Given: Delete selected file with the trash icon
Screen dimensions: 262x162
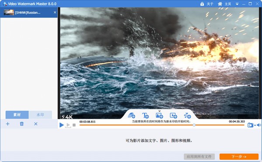Looking at the screenshot, I should 22,124.
